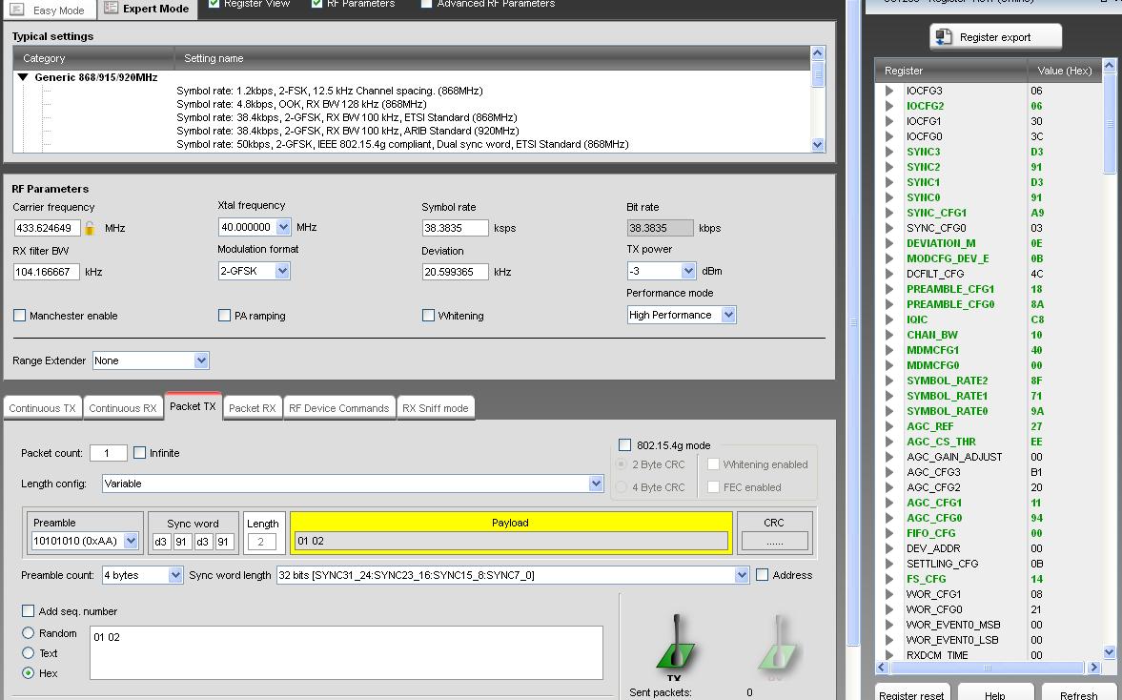
Task: Check the Infinite packet count box
Action: (139, 453)
